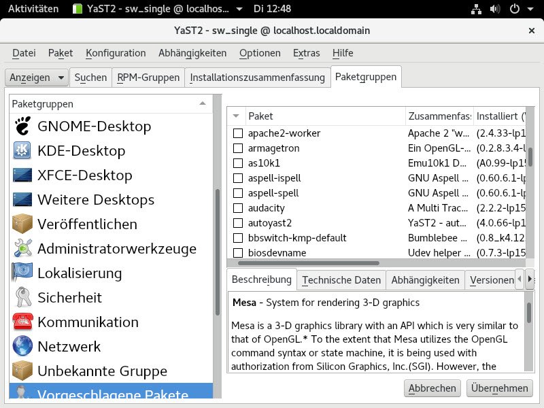544x408 pixels.
Task: Click Aktivitäten in the top bar
Action: pyautogui.click(x=33, y=9)
